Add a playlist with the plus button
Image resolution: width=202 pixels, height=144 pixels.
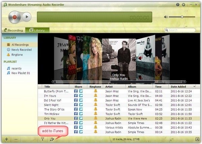point(6,139)
